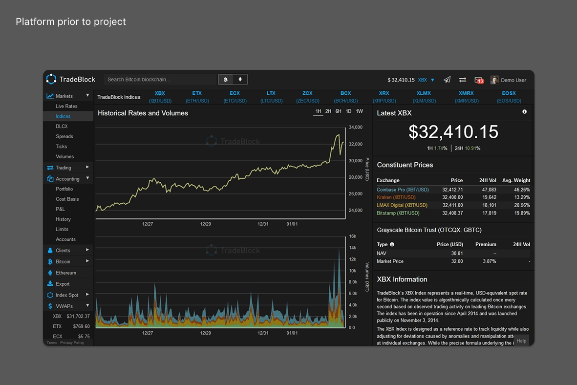Open notifications with 13 badge
This screenshot has width=577, height=385.
tap(479, 80)
